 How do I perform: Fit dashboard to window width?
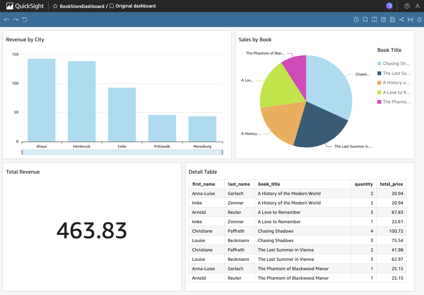tap(410, 19)
